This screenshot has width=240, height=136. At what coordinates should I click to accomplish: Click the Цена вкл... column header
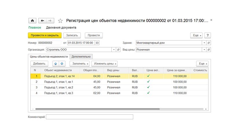pyautogui.click(x=153, y=70)
